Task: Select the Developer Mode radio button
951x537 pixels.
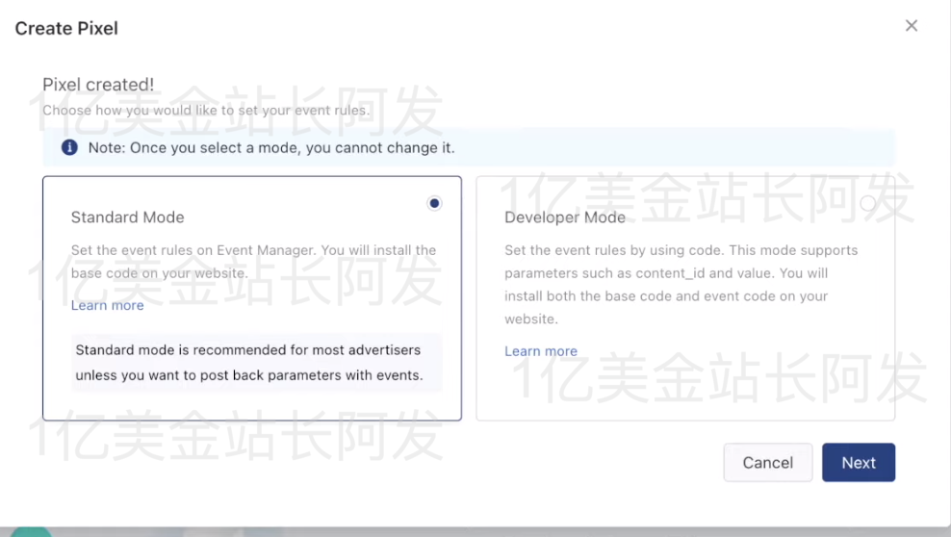Action: [867, 203]
